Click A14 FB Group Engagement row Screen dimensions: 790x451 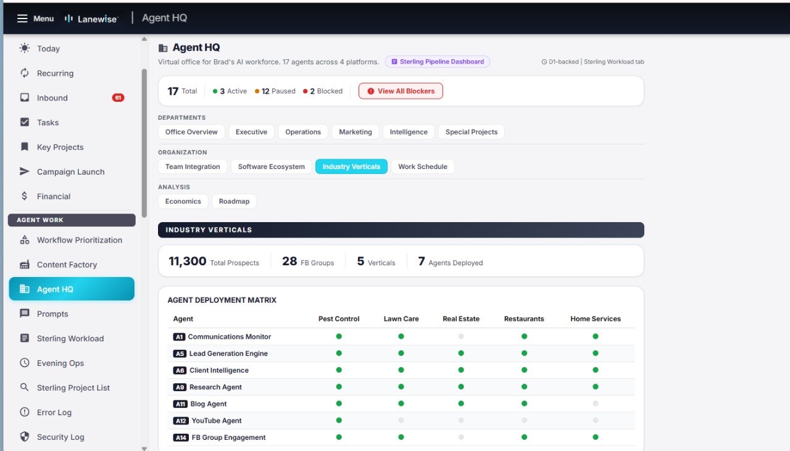[401, 437]
